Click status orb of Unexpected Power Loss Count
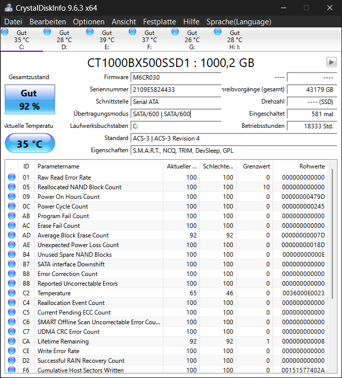342x378 pixels. (x=12, y=245)
